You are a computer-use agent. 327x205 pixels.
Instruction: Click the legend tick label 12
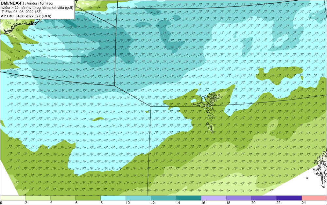(x=153, y=203)
